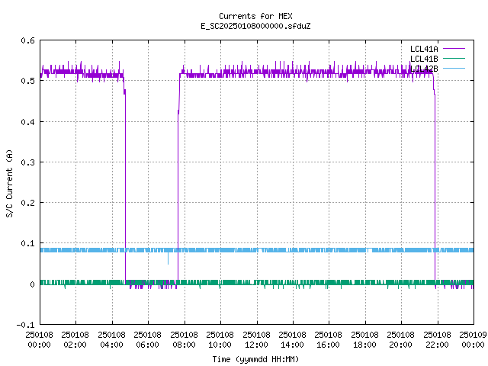Screen dimensions: 488x366
Task: Click the 22:00 x-axis time label
Action: click(437, 345)
